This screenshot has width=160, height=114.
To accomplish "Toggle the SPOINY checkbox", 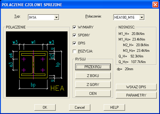I will pos(74,35).
